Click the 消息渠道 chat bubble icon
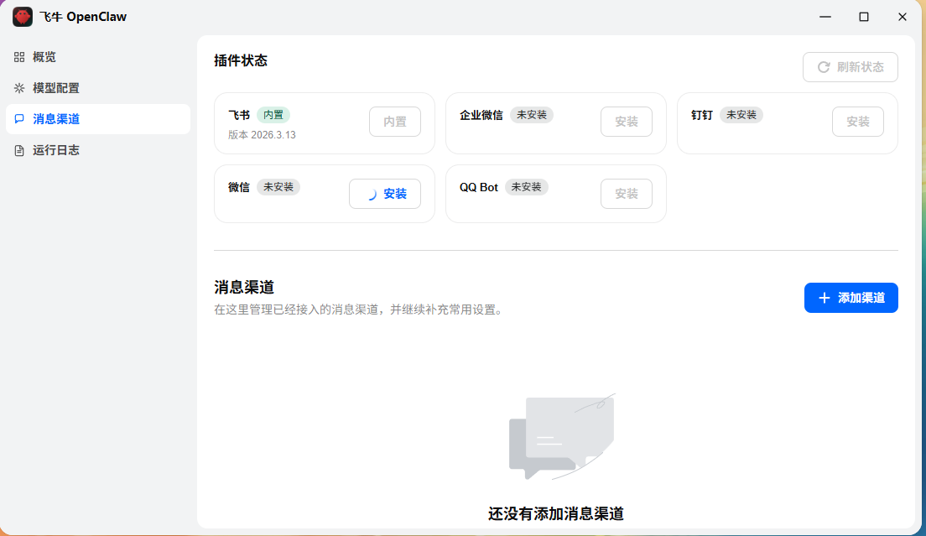 click(19, 118)
